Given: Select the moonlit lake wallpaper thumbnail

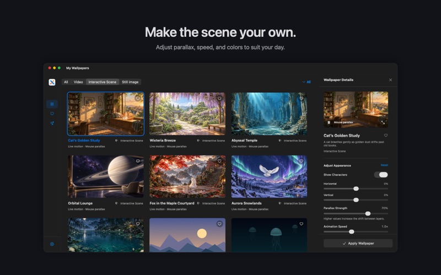Looking at the screenshot, I should pyautogui.click(x=106, y=235).
